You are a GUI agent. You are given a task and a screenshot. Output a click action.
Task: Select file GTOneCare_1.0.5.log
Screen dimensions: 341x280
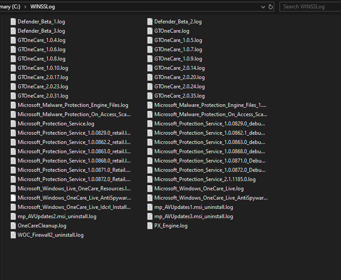click(175, 40)
